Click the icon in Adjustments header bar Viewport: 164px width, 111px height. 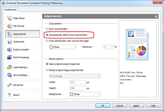point(156,16)
